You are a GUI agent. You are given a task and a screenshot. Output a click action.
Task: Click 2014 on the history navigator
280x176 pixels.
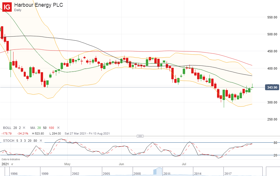coord(198,174)
